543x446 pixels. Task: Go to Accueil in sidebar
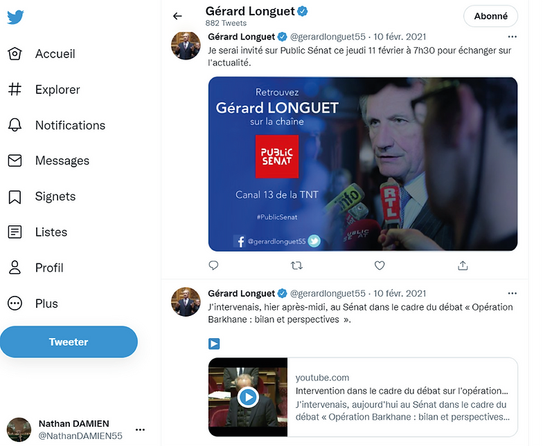point(55,54)
